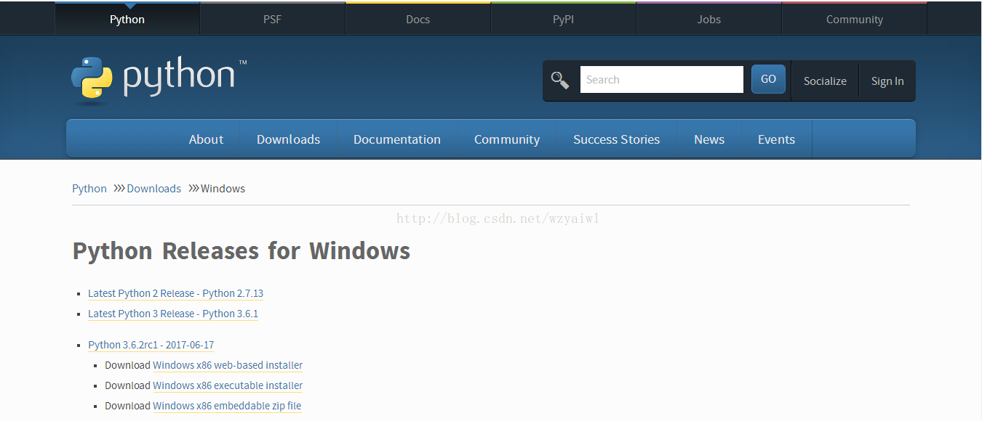982x421 pixels.
Task: Open the Success Stories navigation item
Action: click(x=616, y=139)
